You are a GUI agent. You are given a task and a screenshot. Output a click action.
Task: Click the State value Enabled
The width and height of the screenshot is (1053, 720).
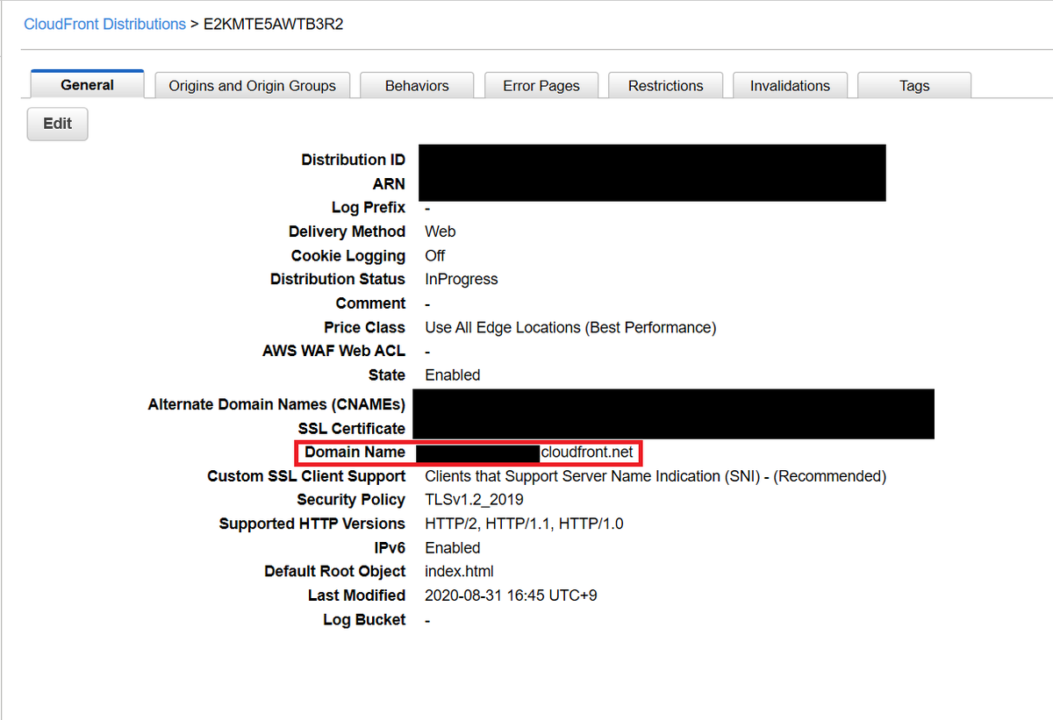click(x=453, y=374)
